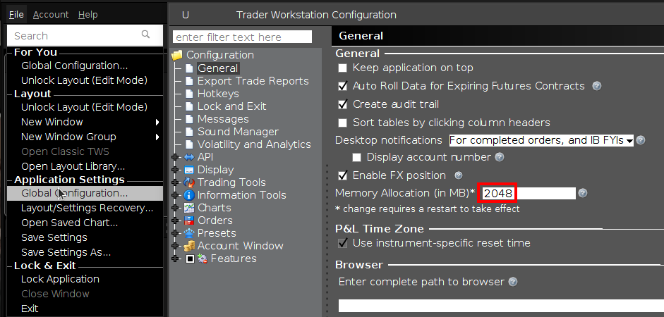Click the configuration filter text field
Viewport: 664px width, 317px height.
[242, 37]
